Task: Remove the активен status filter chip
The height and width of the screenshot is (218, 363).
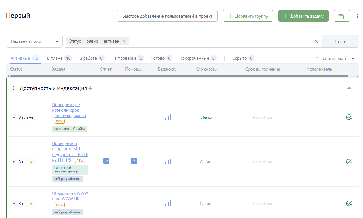Action: pyautogui.click(x=124, y=41)
